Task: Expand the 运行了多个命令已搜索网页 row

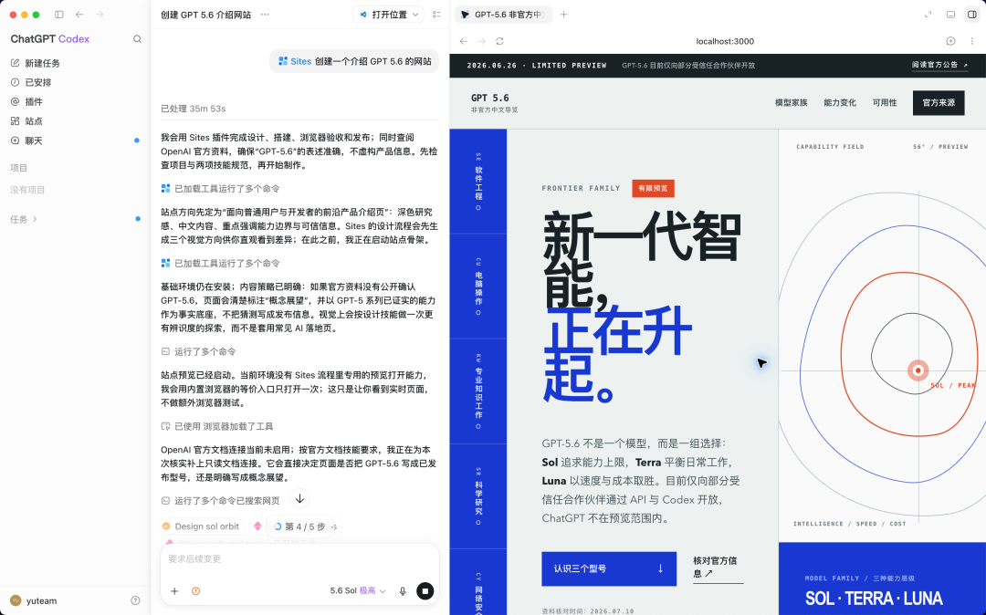Action: (220, 501)
